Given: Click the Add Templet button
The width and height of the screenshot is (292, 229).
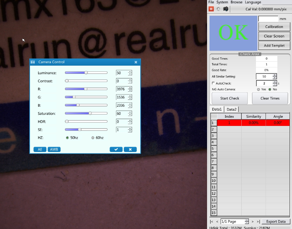Looking at the screenshot, I should tap(274, 46).
